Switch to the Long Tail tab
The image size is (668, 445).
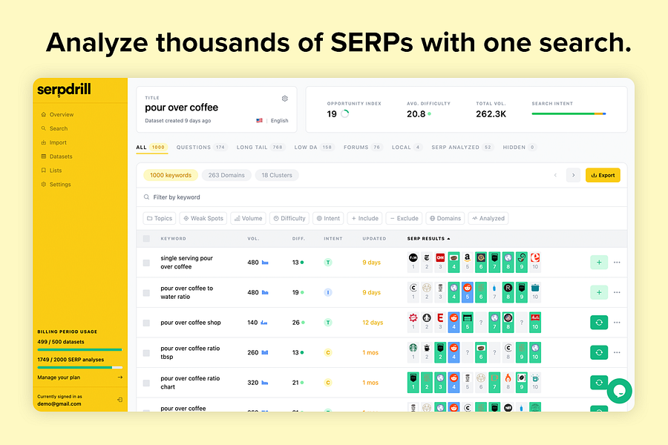click(x=261, y=148)
